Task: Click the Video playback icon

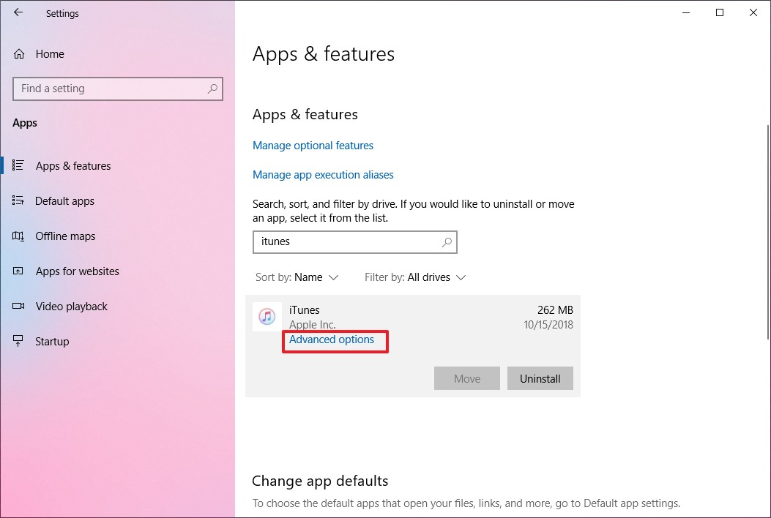Action: (19, 307)
